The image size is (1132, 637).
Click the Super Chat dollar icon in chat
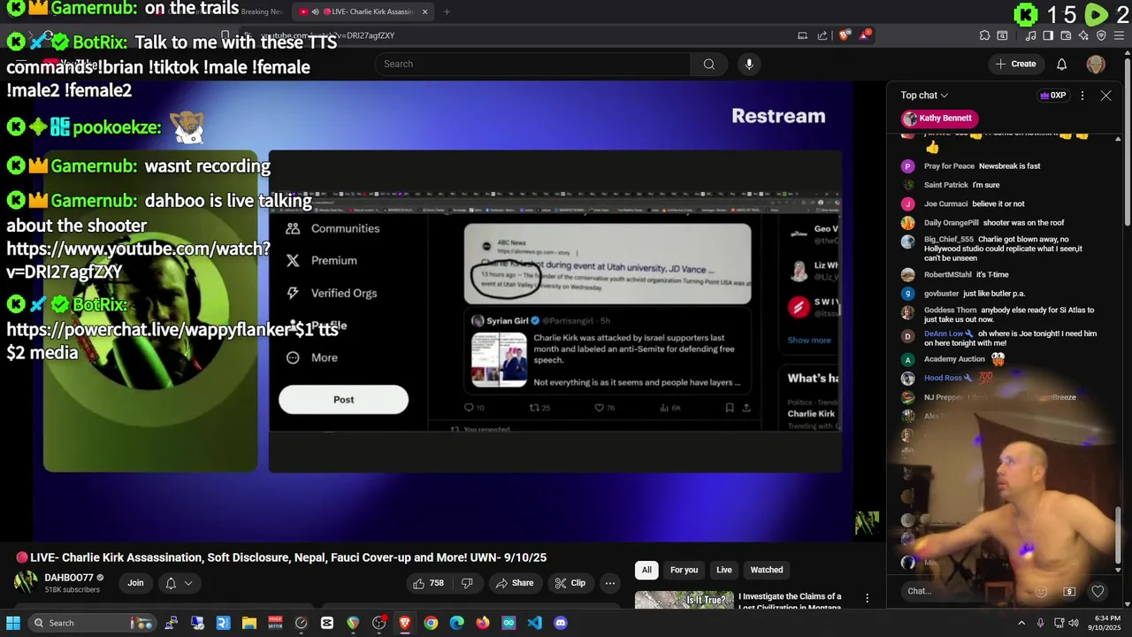(x=1069, y=591)
